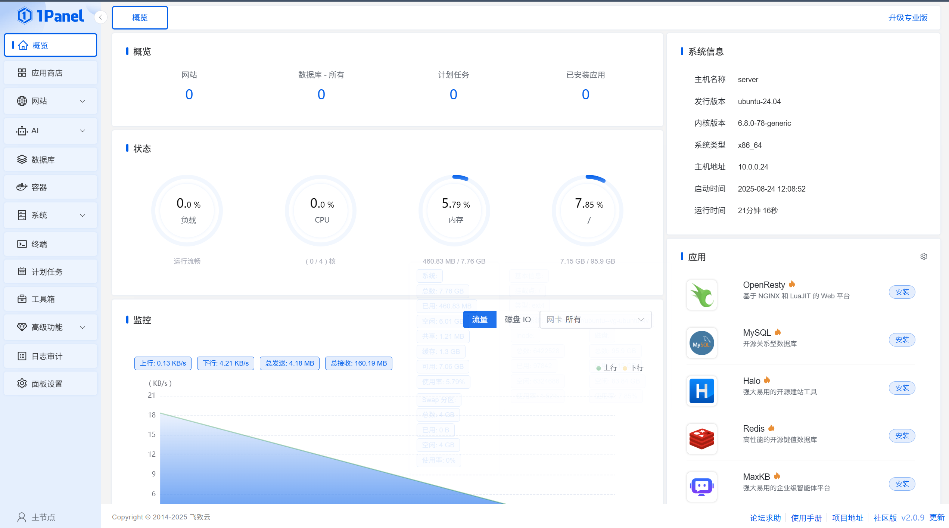Click the 1Panel logo
The image size is (949, 528).
click(50, 16)
